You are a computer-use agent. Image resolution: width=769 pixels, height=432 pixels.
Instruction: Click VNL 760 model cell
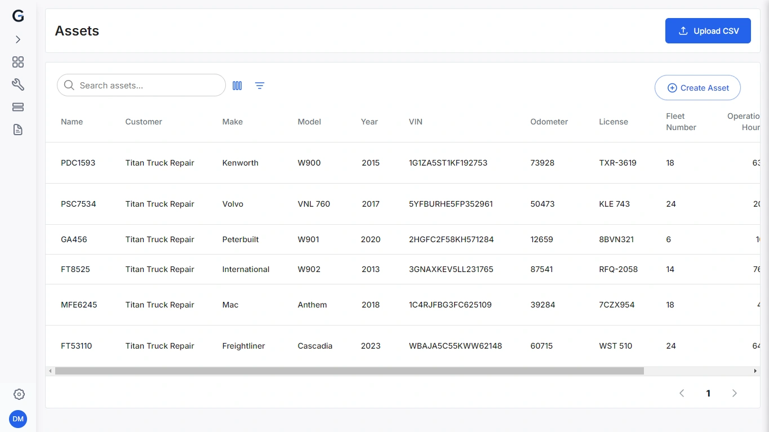click(314, 204)
